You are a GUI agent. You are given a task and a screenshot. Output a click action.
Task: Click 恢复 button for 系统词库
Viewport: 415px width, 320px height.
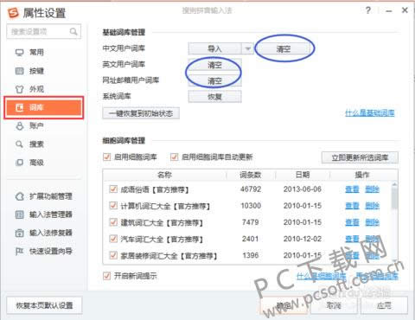pos(214,97)
